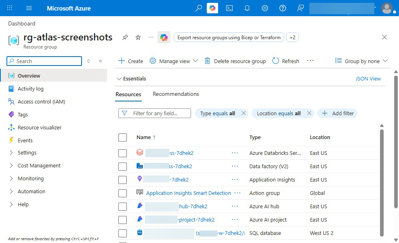
Task: Click Delete resource group
Action: pos(235,61)
